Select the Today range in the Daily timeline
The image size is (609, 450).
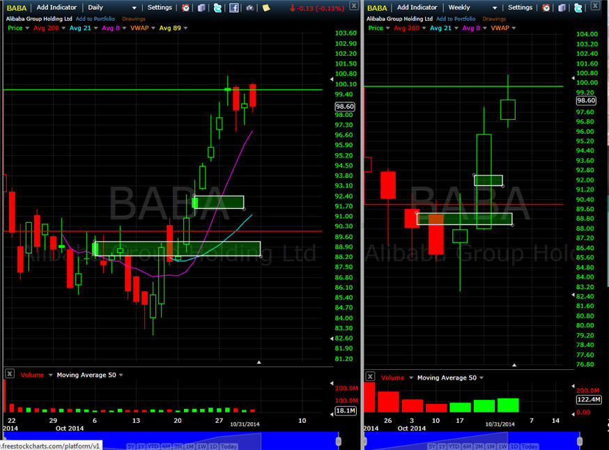tap(229, 447)
